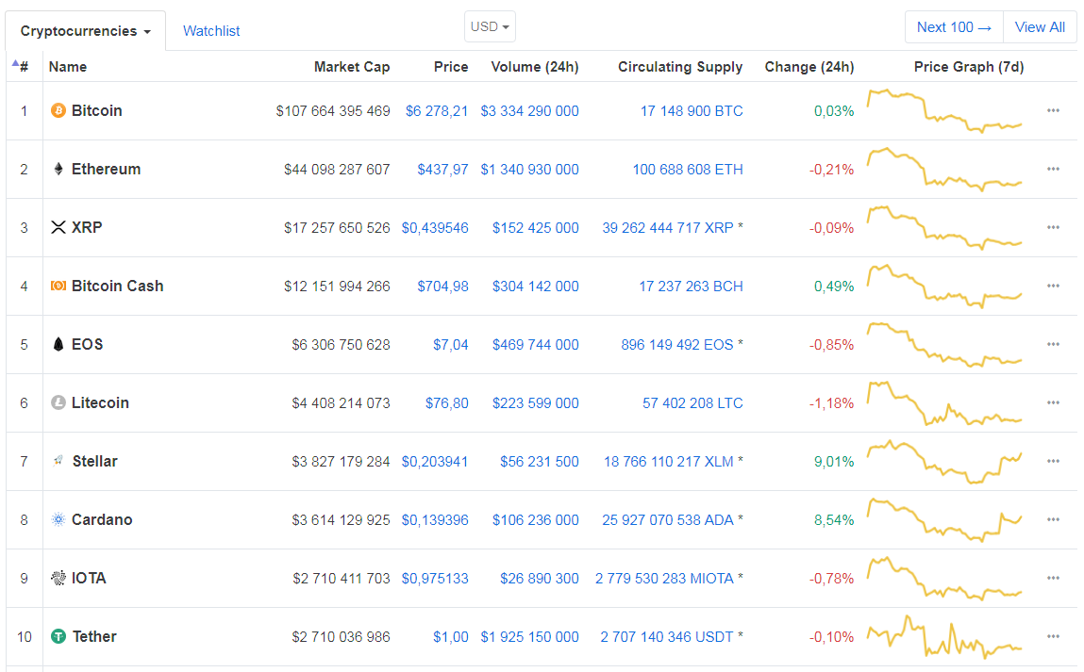Click the Litecoin logo icon

pos(58,402)
